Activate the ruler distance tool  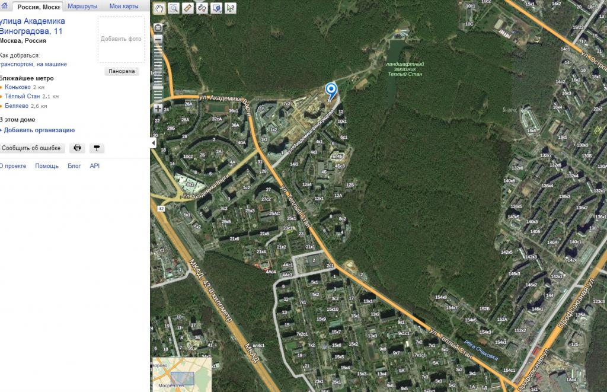click(188, 8)
